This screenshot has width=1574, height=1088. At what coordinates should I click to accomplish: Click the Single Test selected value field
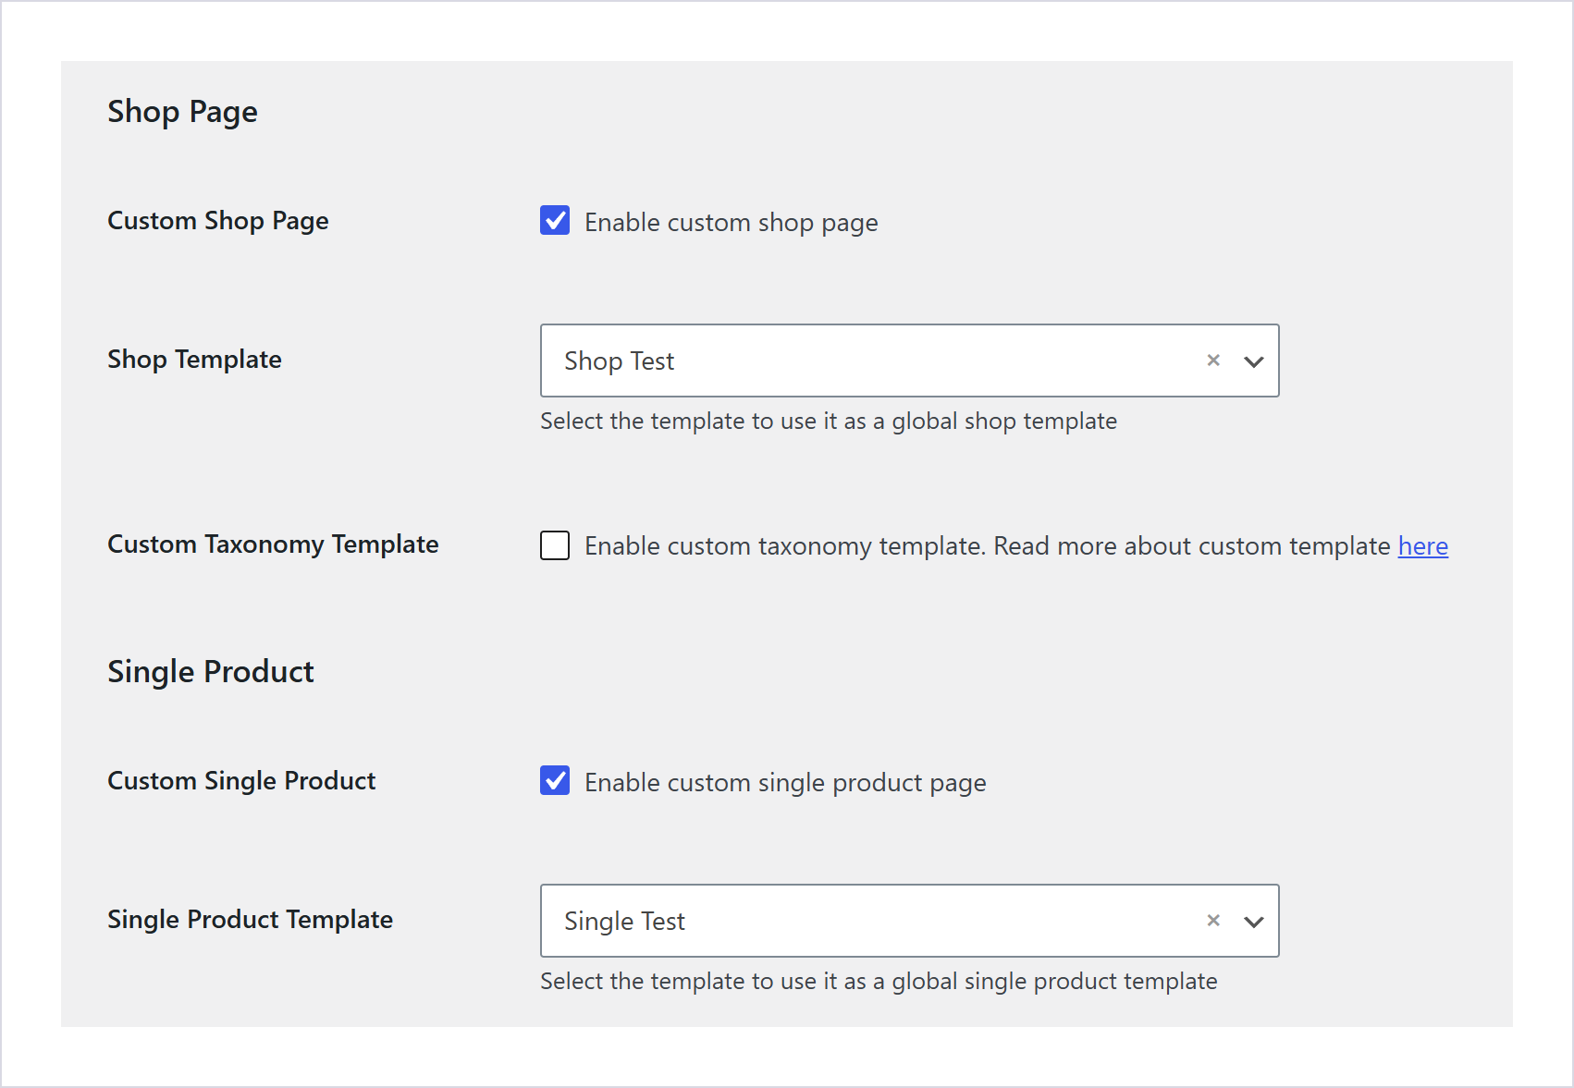pyautogui.click(x=910, y=921)
